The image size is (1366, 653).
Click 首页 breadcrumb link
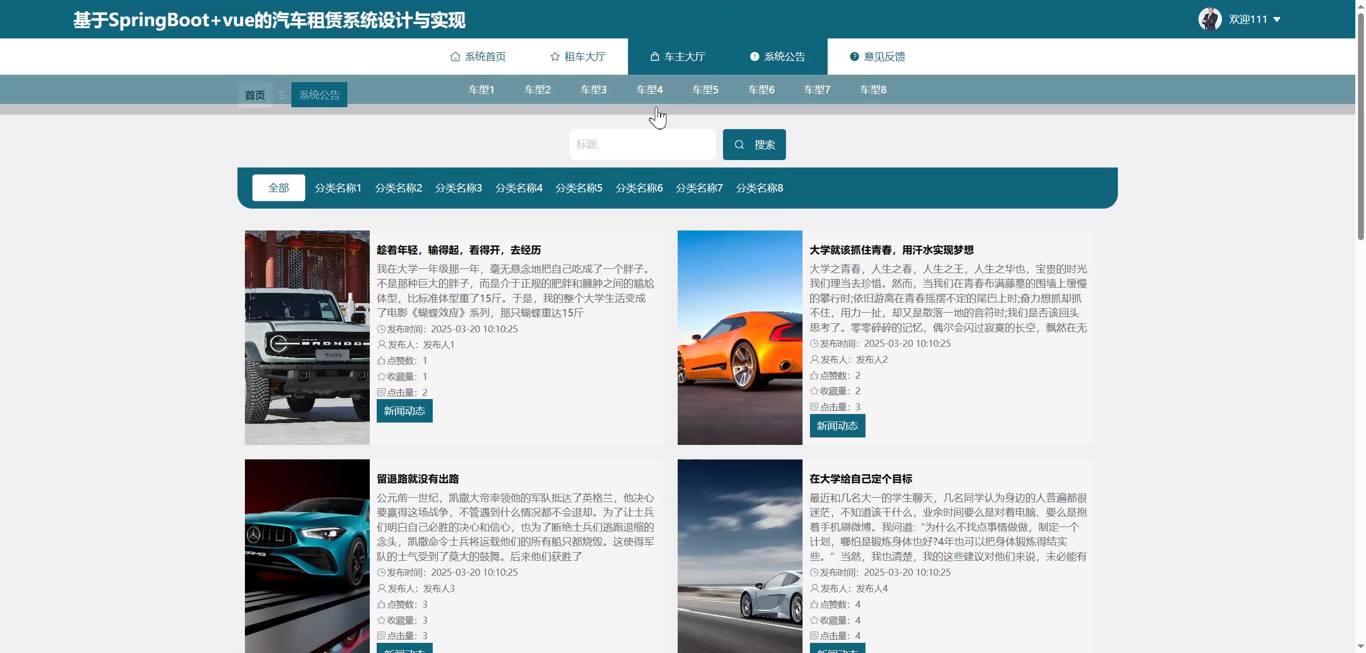pyautogui.click(x=255, y=95)
